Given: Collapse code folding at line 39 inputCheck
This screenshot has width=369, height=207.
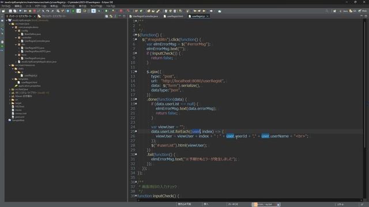Looking at the screenshot, I should click(136, 195).
